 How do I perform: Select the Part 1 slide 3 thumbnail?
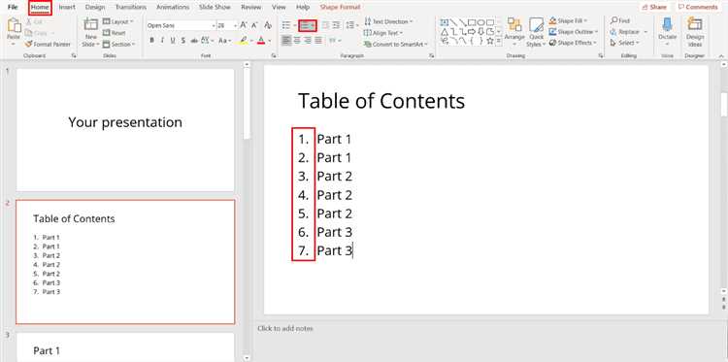coord(125,346)
